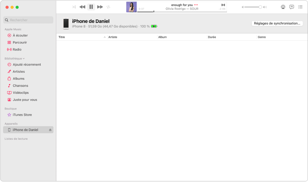Viewport: 308px width, 182px height.
Task: Open Réglages de synchronisation
Action: click(x=277, y=23)
